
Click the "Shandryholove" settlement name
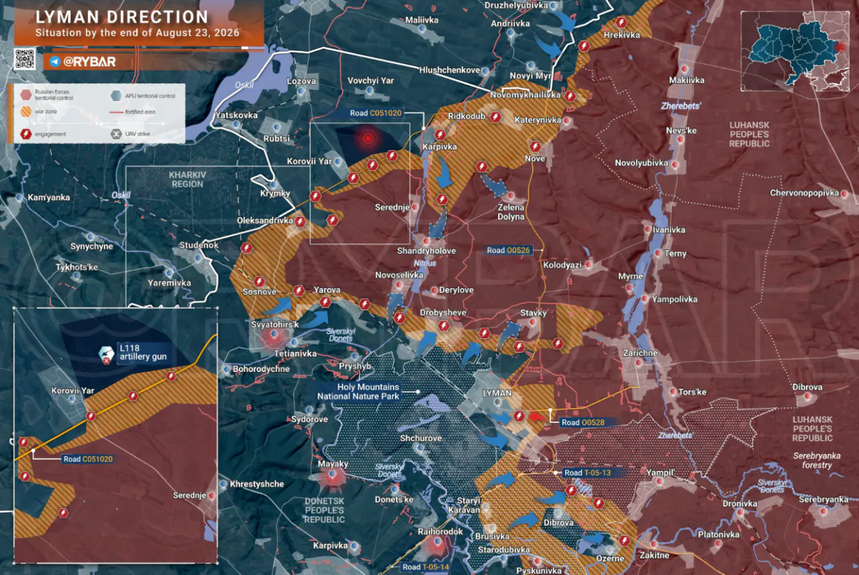426,251
